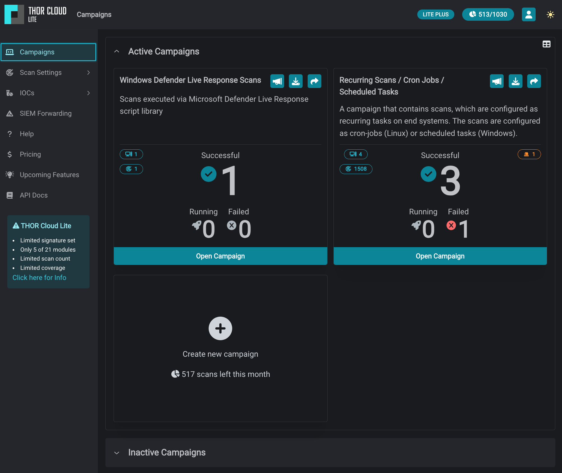This screenshot has width=562, height=473.
Task: Open SIEM Forwarding in sidebar
Action: pos(46,113)
